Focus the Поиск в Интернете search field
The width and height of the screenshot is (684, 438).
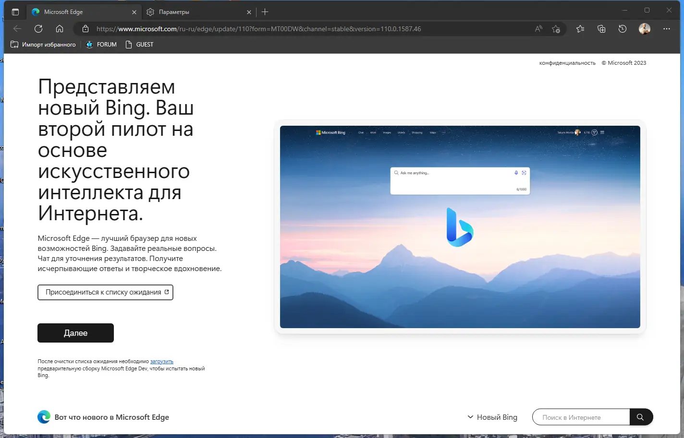click(x=581, y=417)
